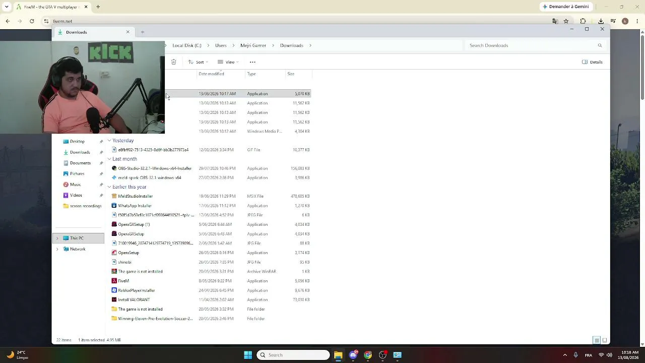Open Music in the navigation pane
The height and width of the screenshot is (363, 645).
coord(75,185)
